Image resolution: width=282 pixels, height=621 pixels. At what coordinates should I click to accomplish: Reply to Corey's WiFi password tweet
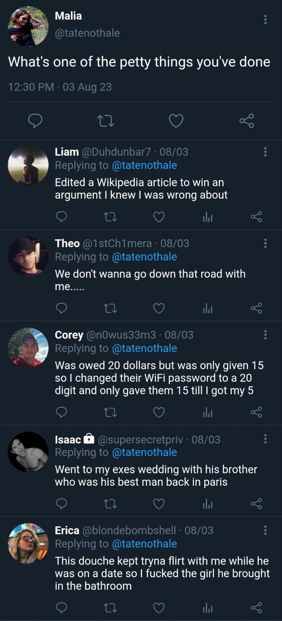coord(62,412)
